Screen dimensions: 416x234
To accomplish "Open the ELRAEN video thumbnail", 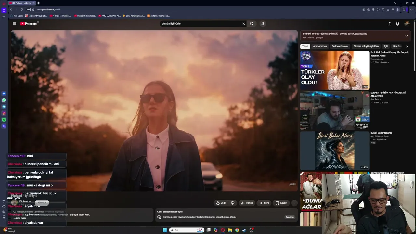I will pyautogui.click(x=335, y=110).
